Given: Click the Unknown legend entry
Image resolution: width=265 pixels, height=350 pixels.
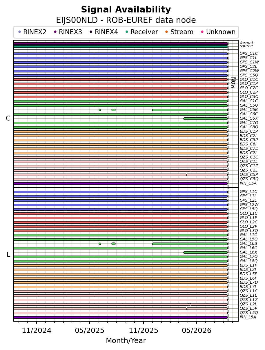Looking at the screenshot, I should click(x=218, y=32).
